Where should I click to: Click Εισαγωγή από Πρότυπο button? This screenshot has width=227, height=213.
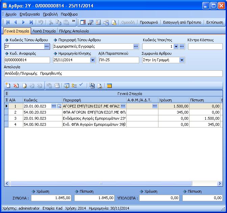182,22
